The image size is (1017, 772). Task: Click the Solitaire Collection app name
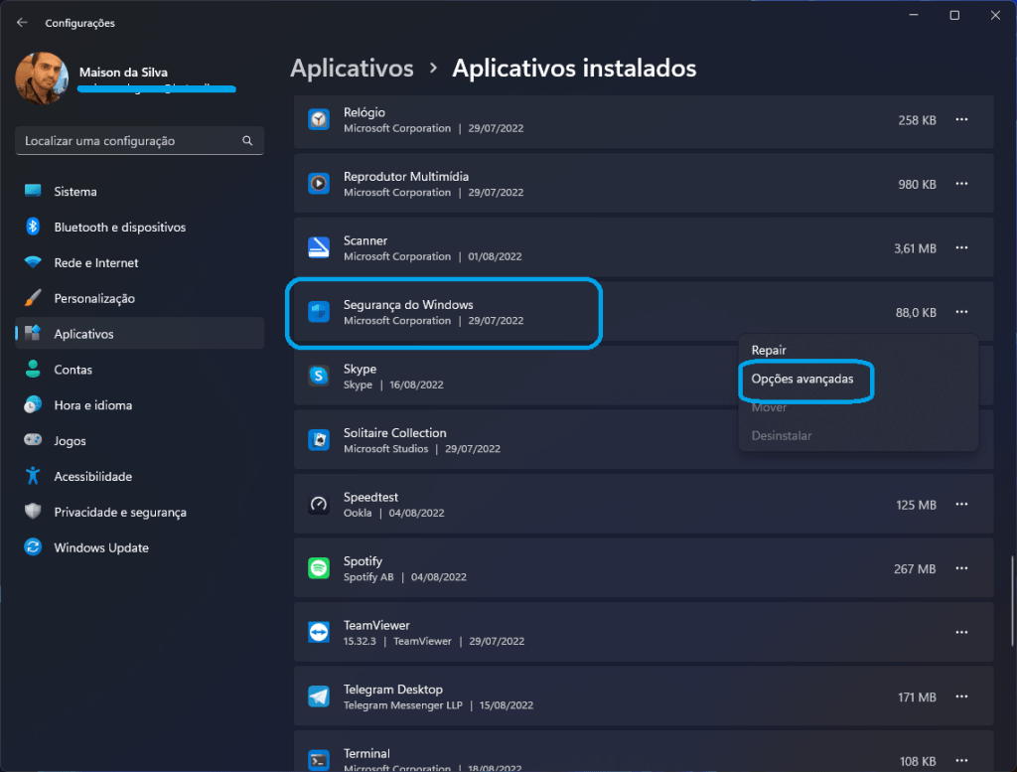[x=395, y=433]
